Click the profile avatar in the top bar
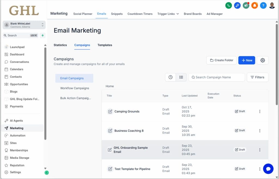This screenshot has width=279, height=179. pos(272,5)
